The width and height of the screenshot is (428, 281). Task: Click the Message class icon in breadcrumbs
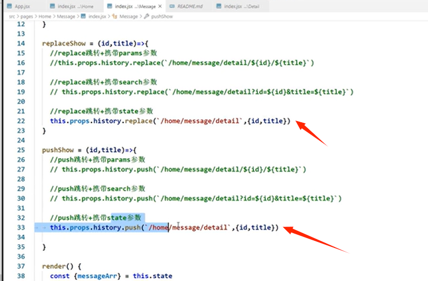pyautogui.click(x=114, y=17)
